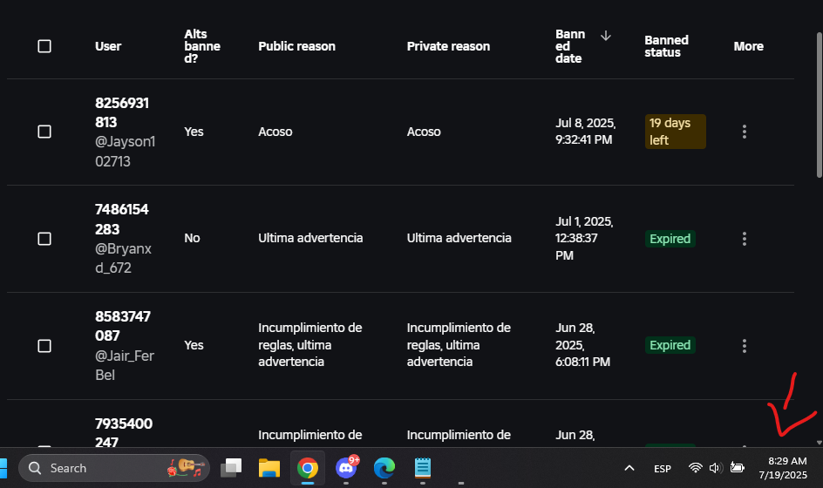The width and height of the screenshot is (823, 488).
Task: Open the ESP keyboard language switcher
Action: coord(663,468)
